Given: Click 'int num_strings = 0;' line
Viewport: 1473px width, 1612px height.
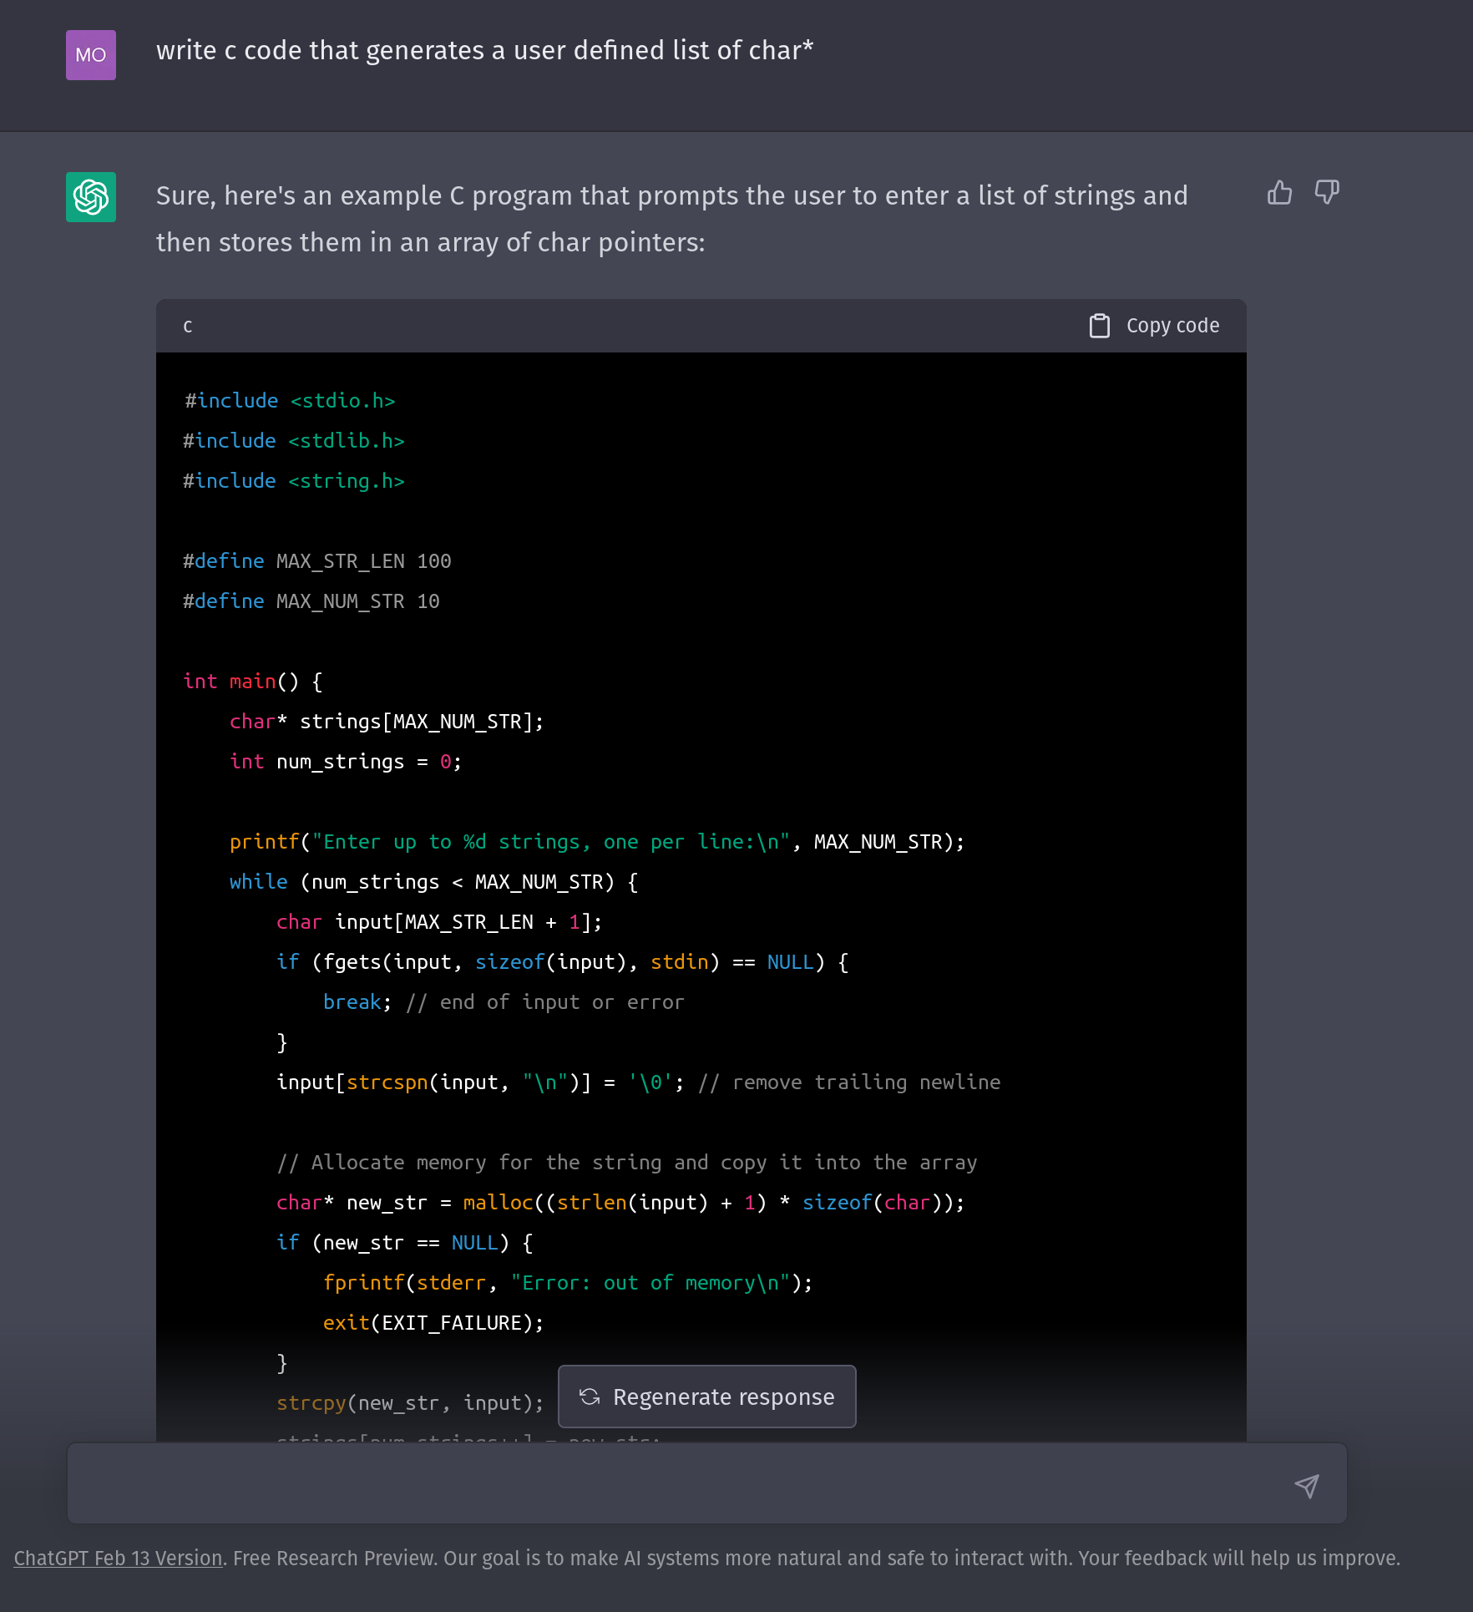Looking at the screenshot, I should pyautogui.click(x=346, y=762).
